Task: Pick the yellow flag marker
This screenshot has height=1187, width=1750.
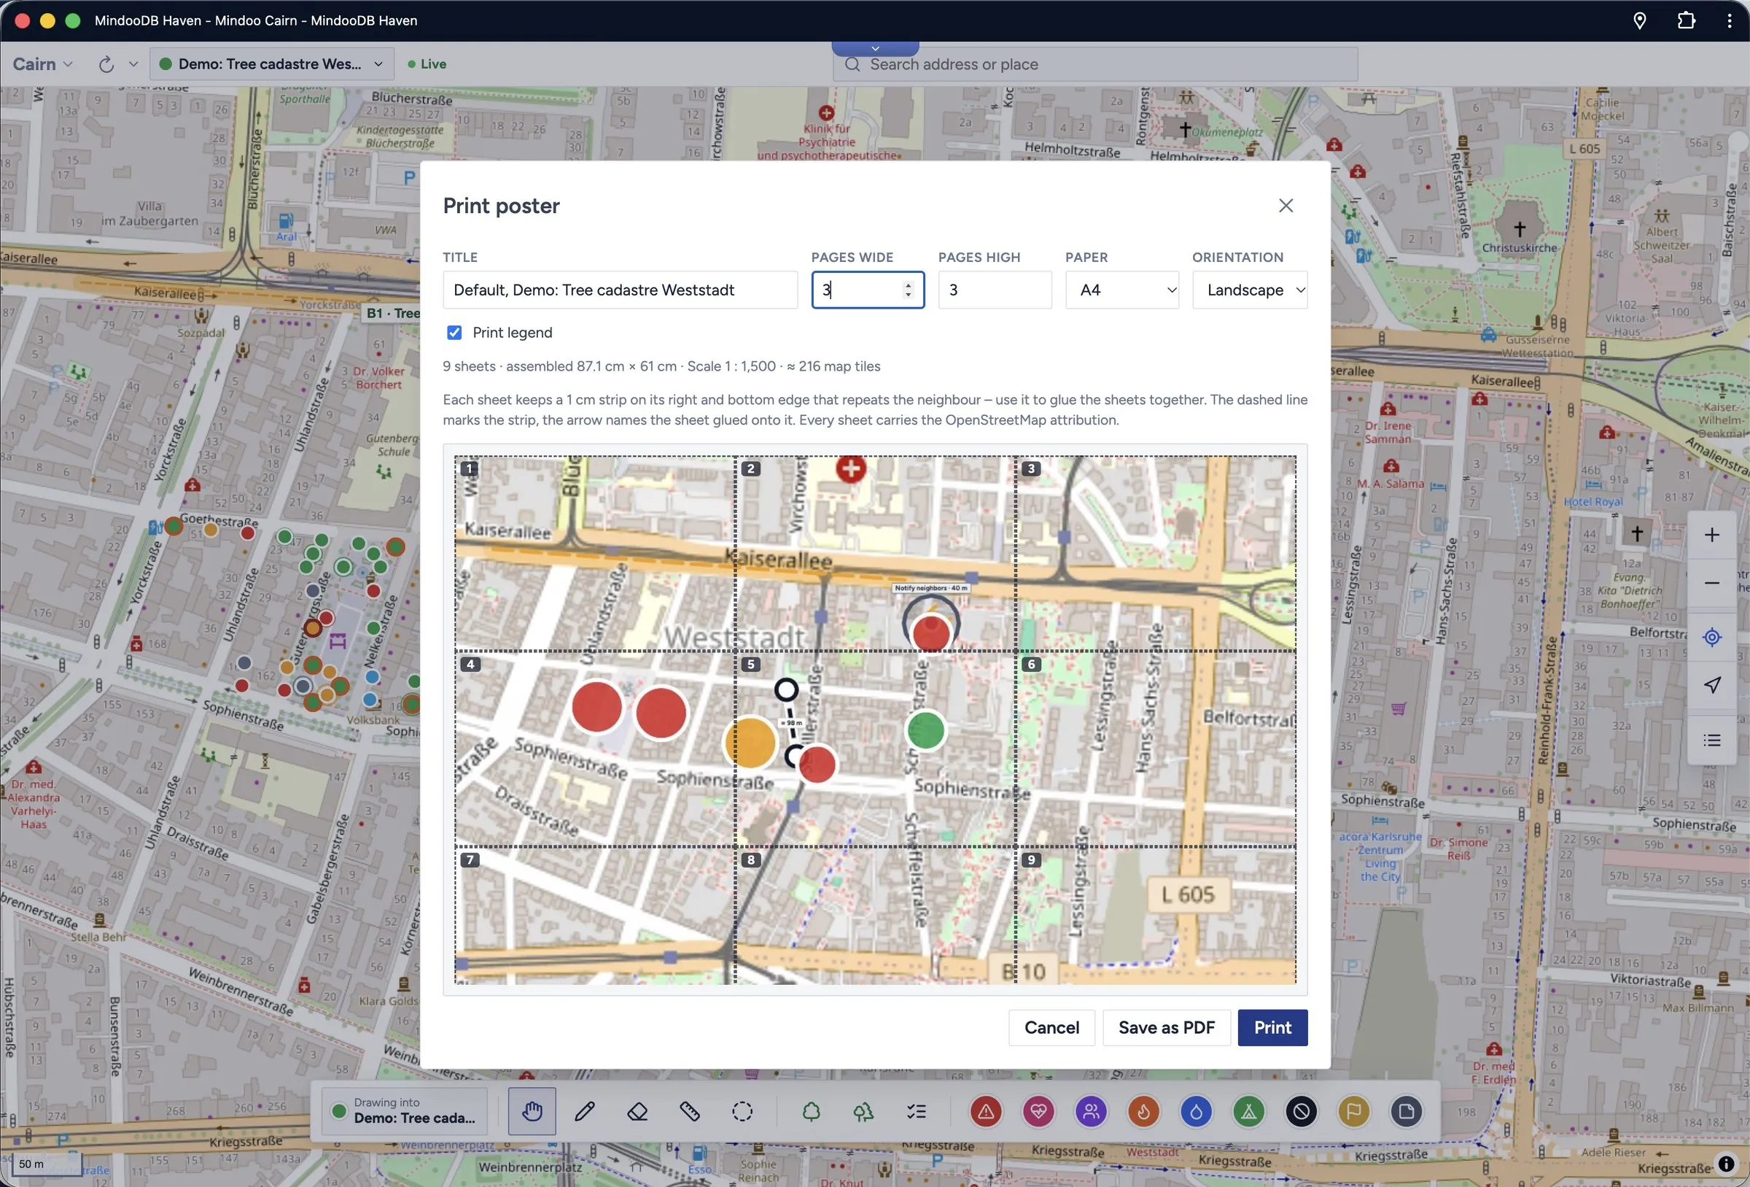Action: 1354,1111
